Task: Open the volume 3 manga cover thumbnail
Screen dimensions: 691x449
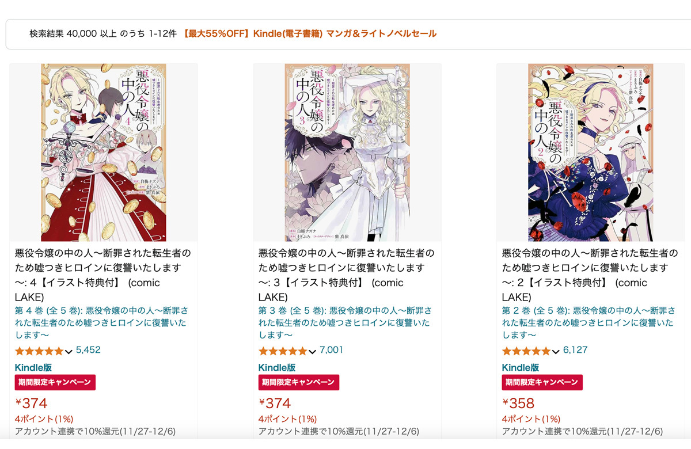Action: pos(347,153)
